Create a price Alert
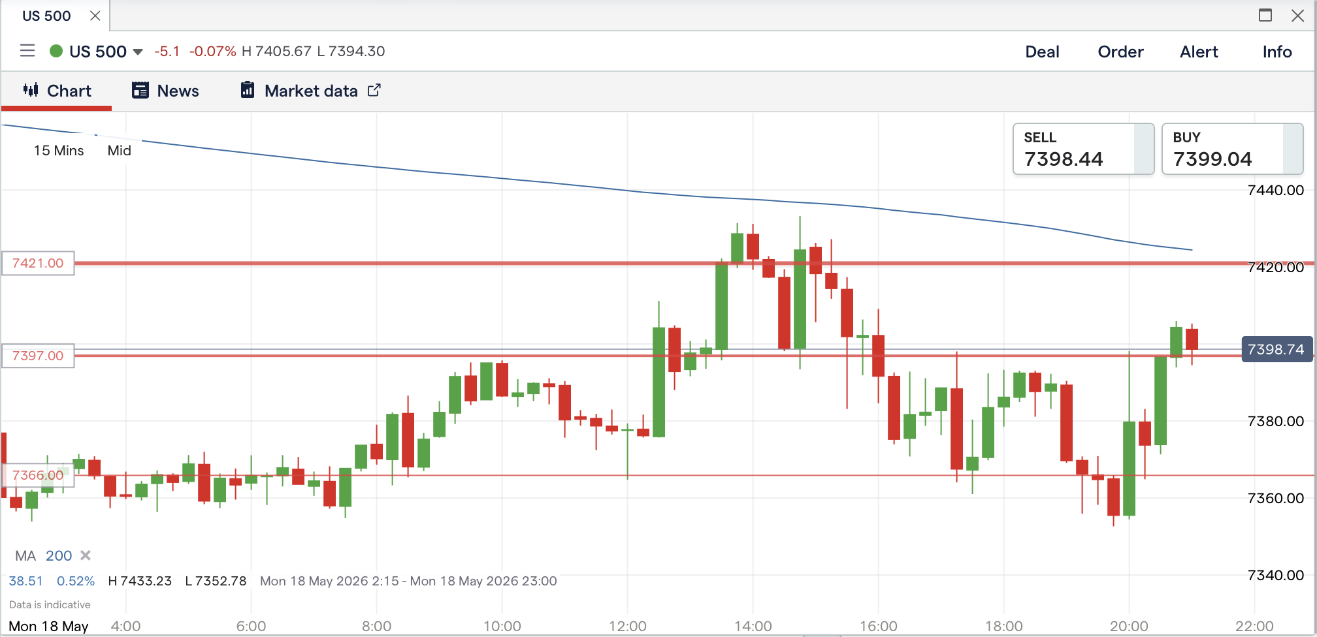Viewport: 1317px width, 637px height. (1199, 52)
